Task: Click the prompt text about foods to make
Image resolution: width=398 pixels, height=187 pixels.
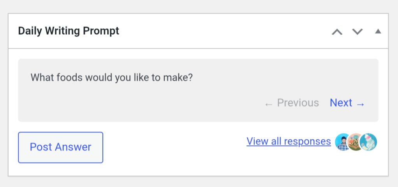Action: tap(111, 77)
